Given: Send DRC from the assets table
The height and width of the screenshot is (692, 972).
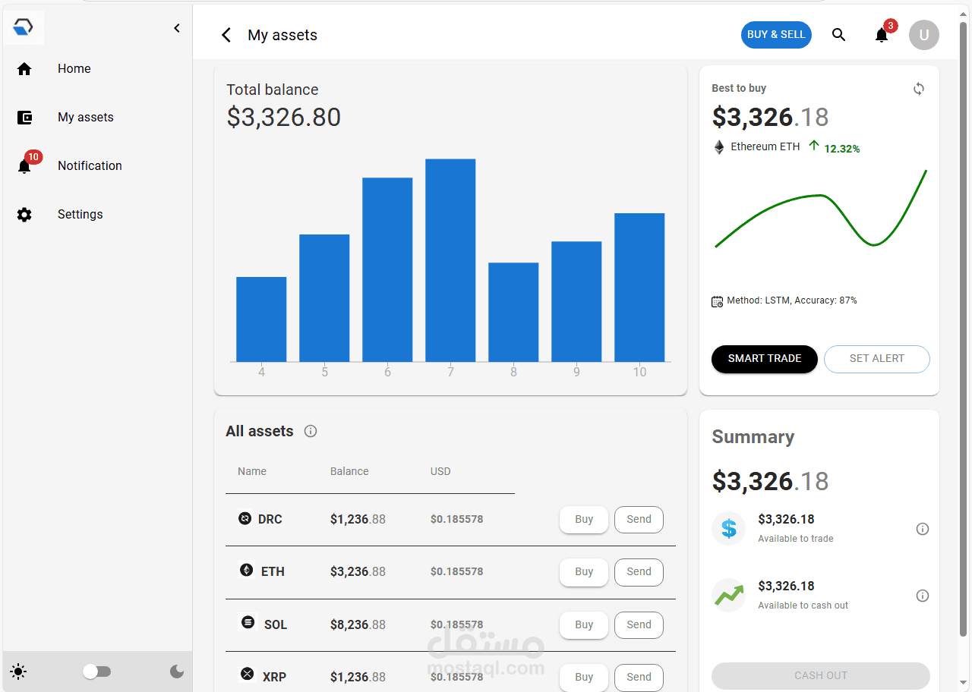Looking at the screenshot, I should (639, 520).
